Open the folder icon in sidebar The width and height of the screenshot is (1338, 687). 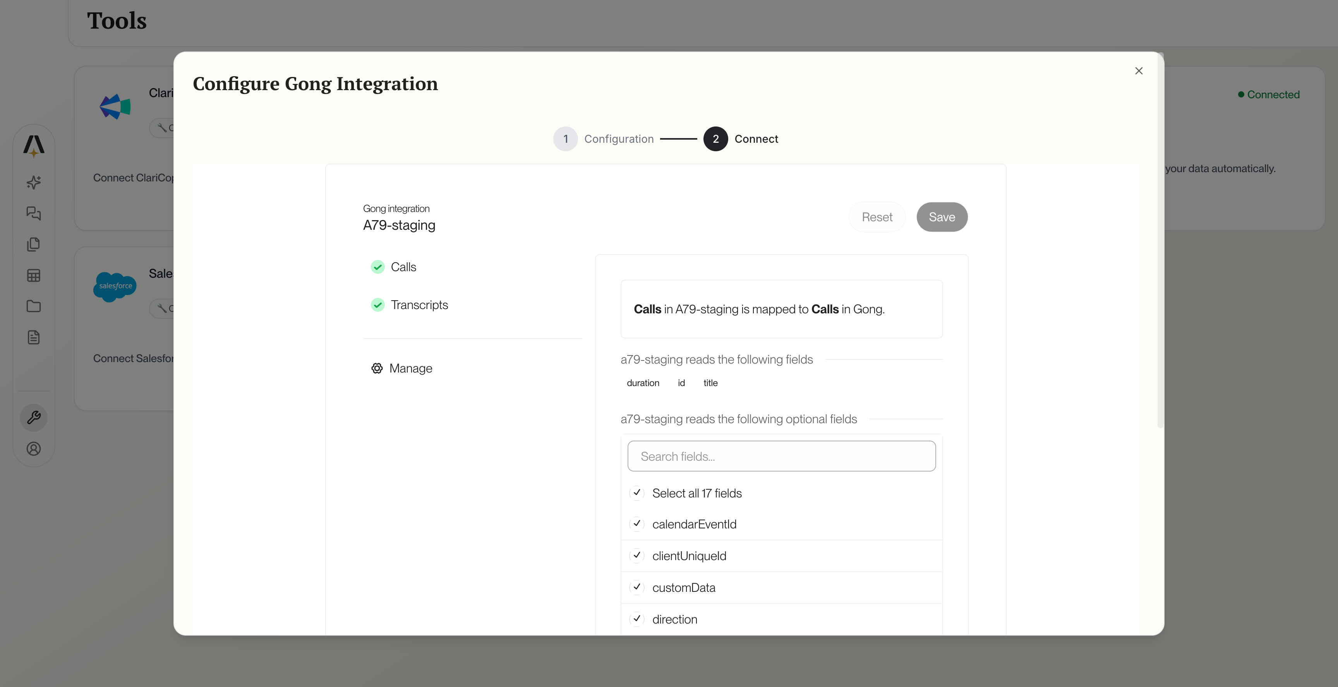point(34,306)
